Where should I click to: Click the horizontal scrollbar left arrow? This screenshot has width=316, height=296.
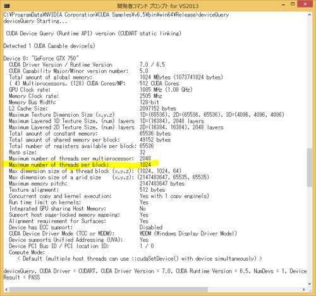6,290
